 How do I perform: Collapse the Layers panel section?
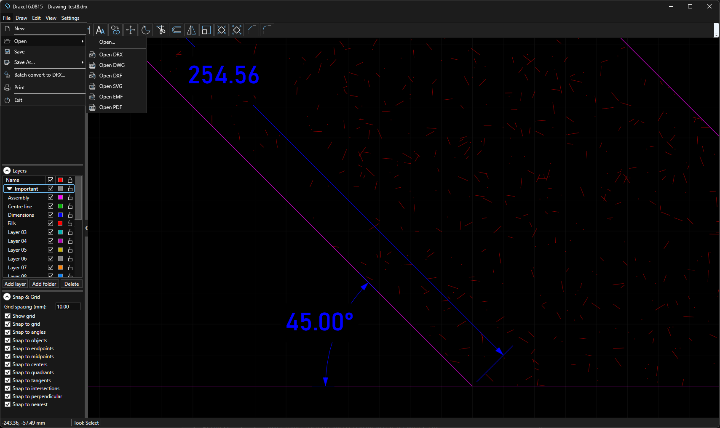(7, 171)
